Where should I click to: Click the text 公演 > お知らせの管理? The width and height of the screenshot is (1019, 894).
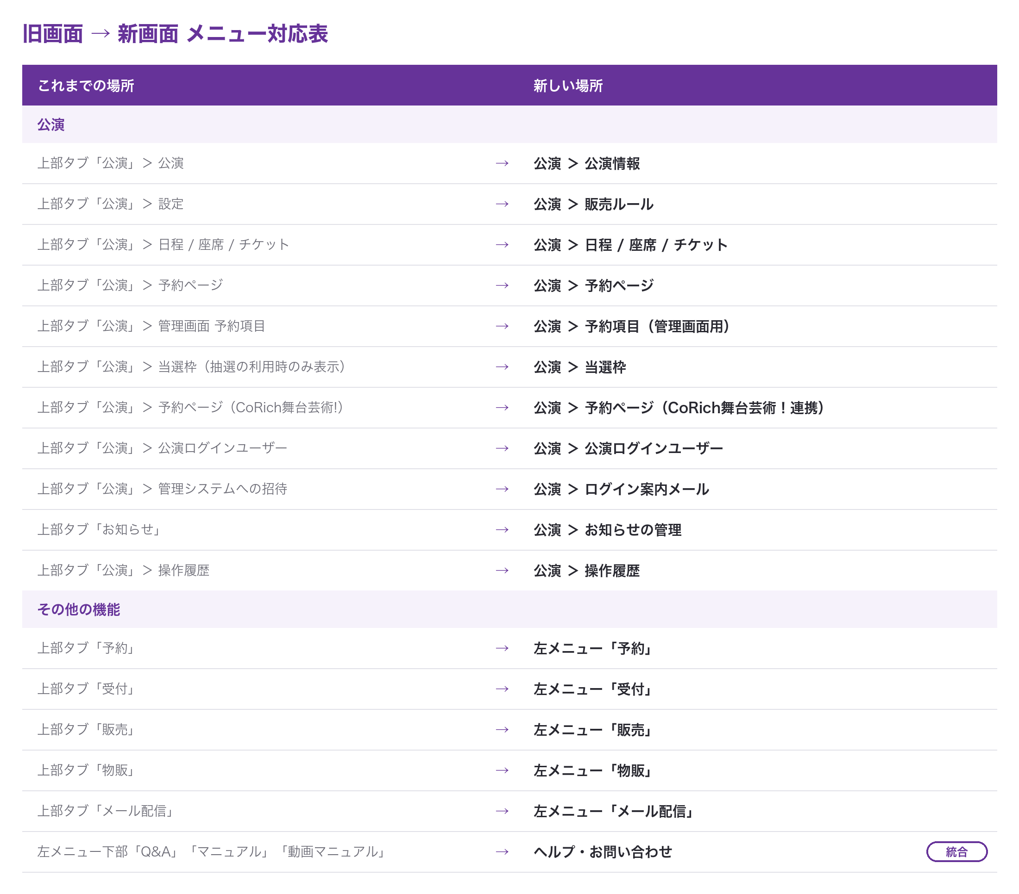click(607, 530)
